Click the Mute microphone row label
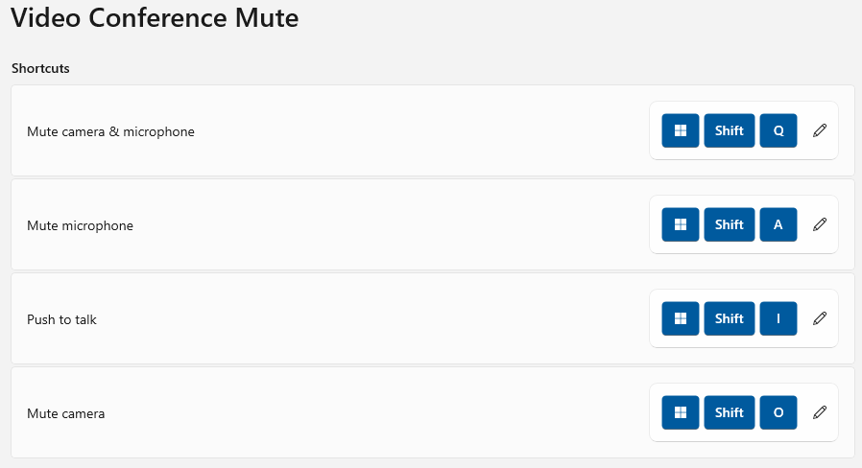This screenshot has height=468, width=862. point(80,225)
